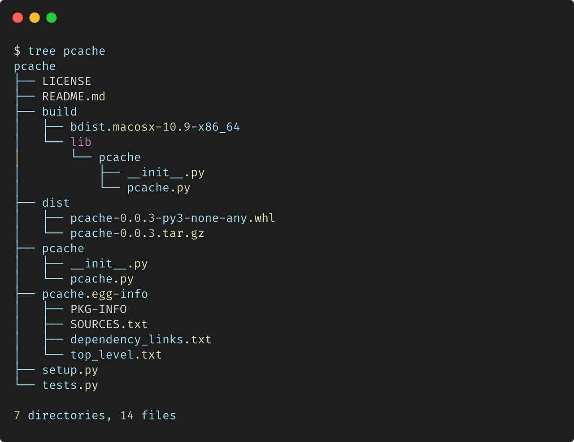This screenshot has width=574, height=442.
Task: Select the top_level.txt file
Action: pyautogui.click(x=116, y=355)
